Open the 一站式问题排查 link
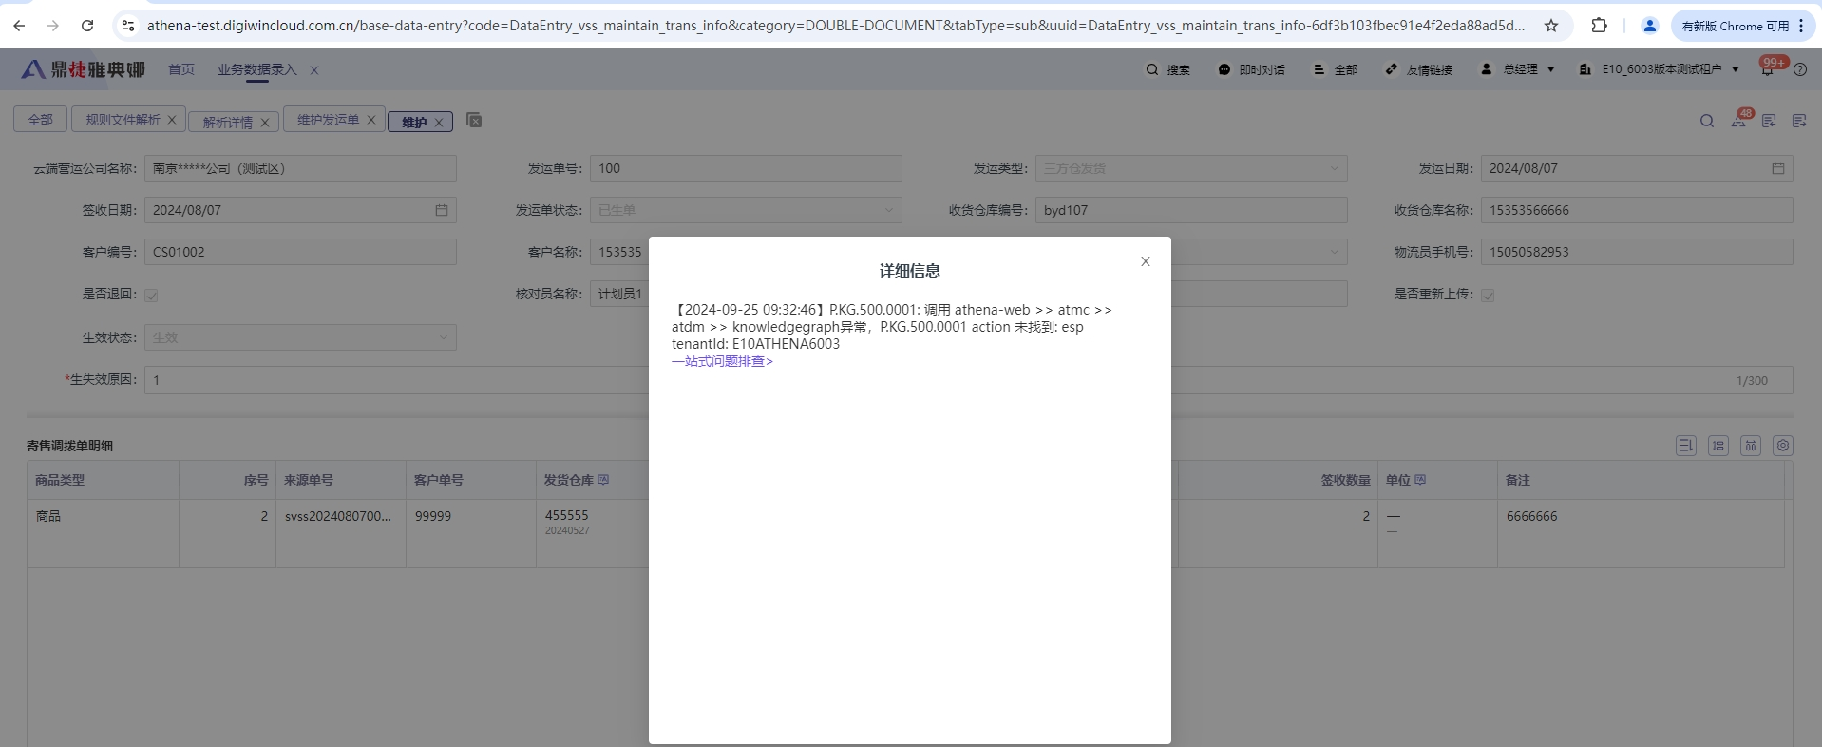1822x747 pixels. coord(722,361)
